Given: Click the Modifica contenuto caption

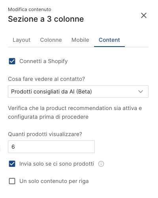Looking at the screenshot, I should click(x=30, y=9).
